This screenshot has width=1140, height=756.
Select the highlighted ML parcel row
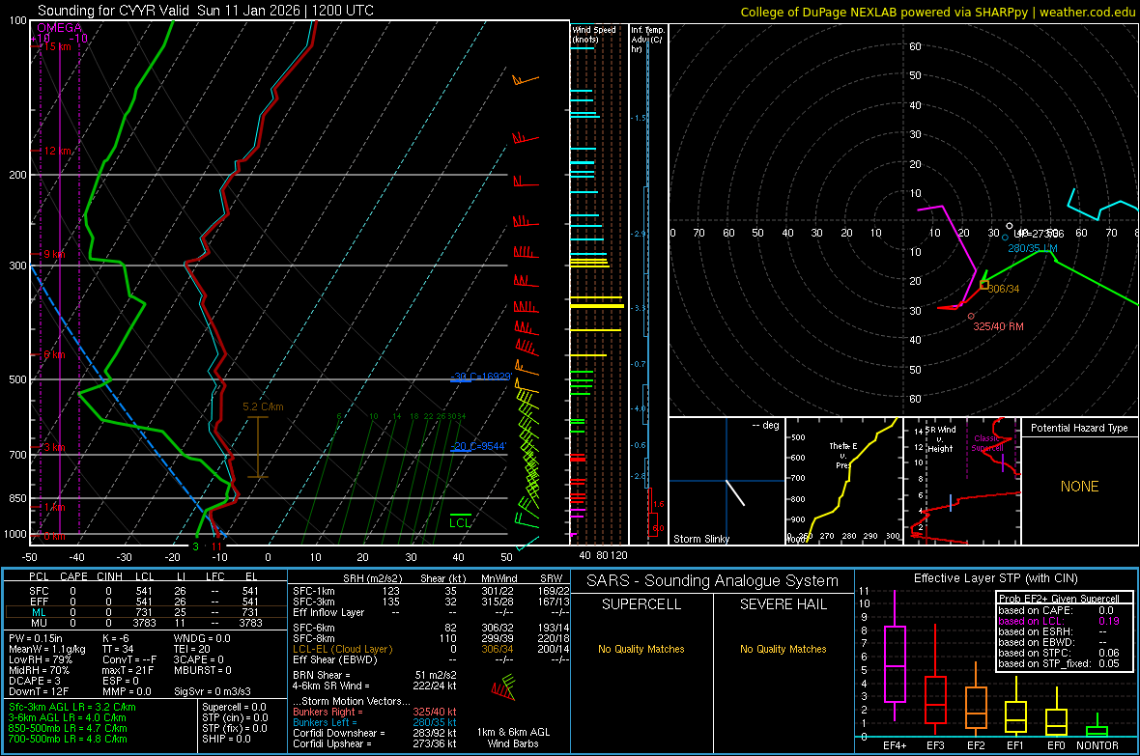(145, 612)
